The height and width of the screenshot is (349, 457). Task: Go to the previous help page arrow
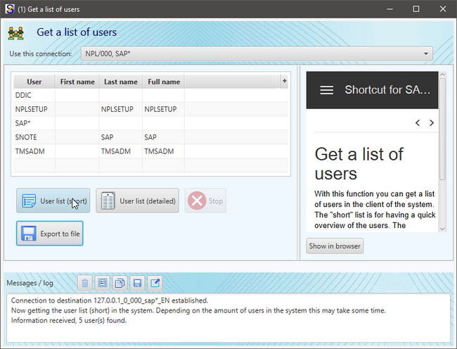pos(418,123)
